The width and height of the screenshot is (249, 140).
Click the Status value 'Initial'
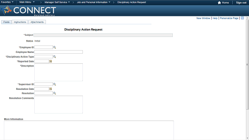(37, 41)
